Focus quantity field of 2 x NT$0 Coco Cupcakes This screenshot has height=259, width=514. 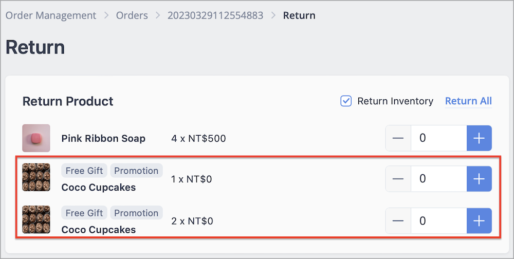pyautogui.click(x=438, y=220)
